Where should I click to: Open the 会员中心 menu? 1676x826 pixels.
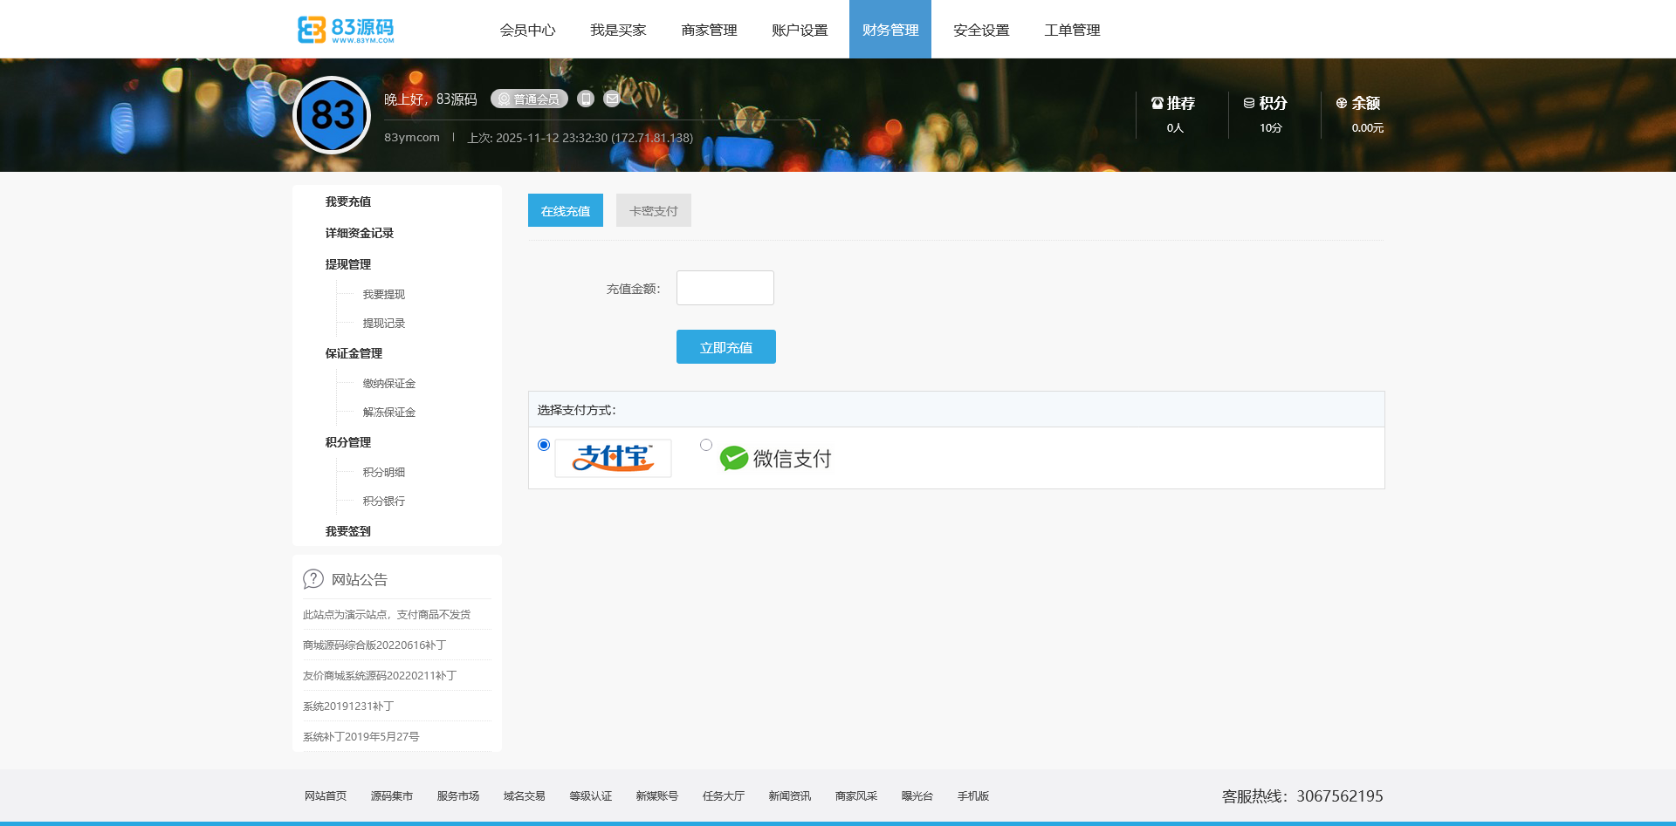[x=527, y=30]
